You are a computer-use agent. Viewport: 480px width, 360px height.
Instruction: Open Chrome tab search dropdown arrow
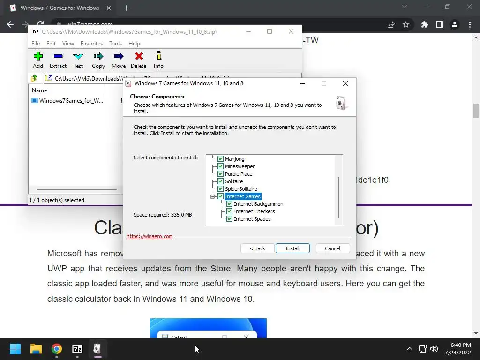click(405, 7)
